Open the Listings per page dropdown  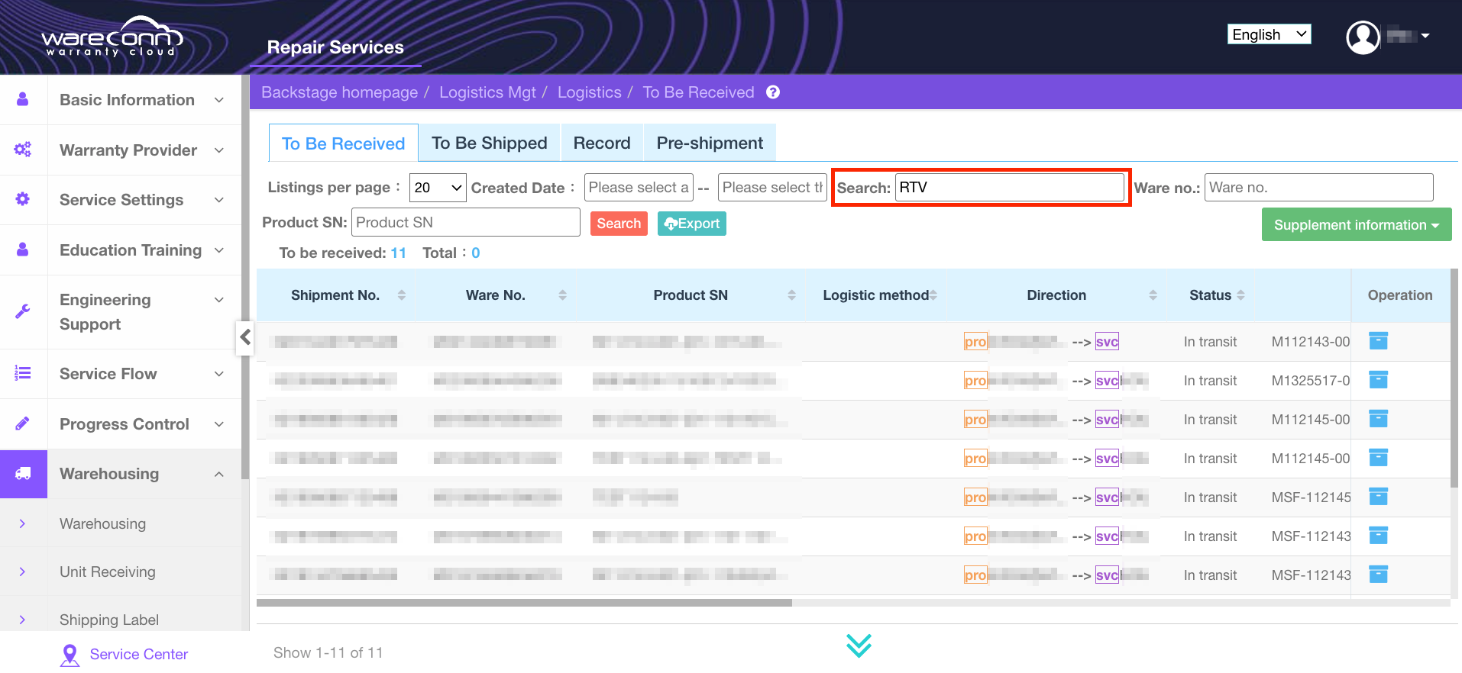click(438, 188)
